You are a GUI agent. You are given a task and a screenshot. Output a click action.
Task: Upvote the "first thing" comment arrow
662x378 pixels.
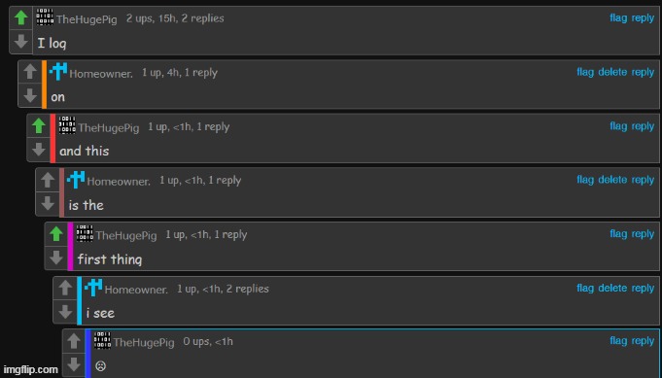pyautogui.click(x=56, y=234)
